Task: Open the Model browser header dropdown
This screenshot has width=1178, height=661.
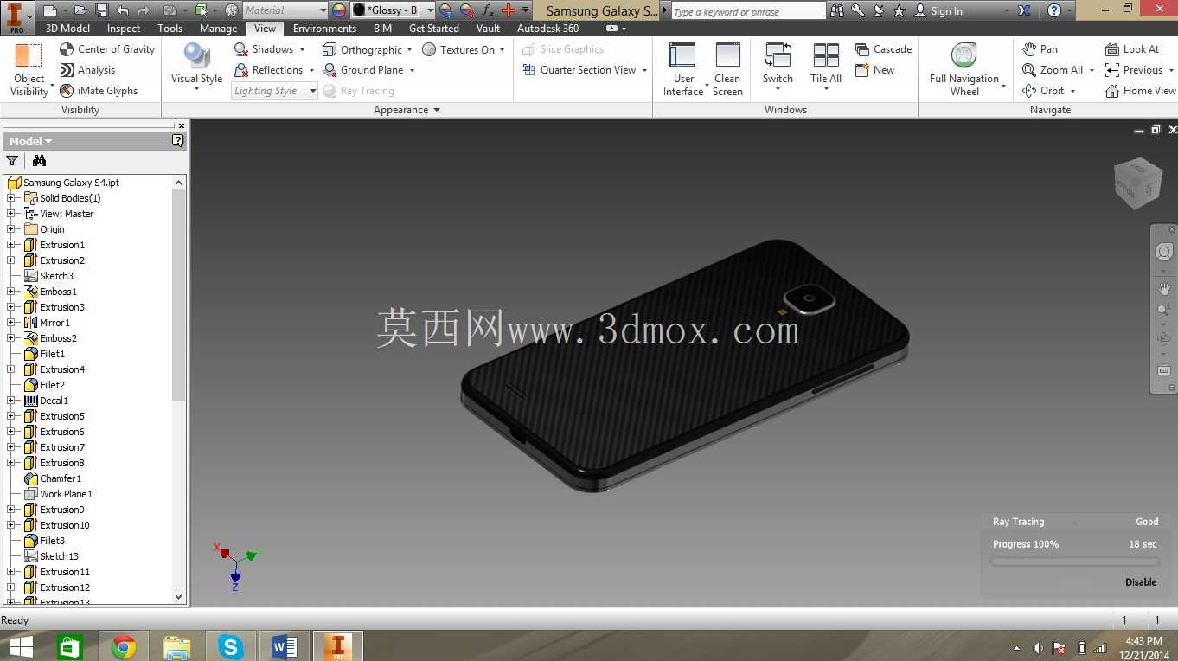Action: point(30,141)
